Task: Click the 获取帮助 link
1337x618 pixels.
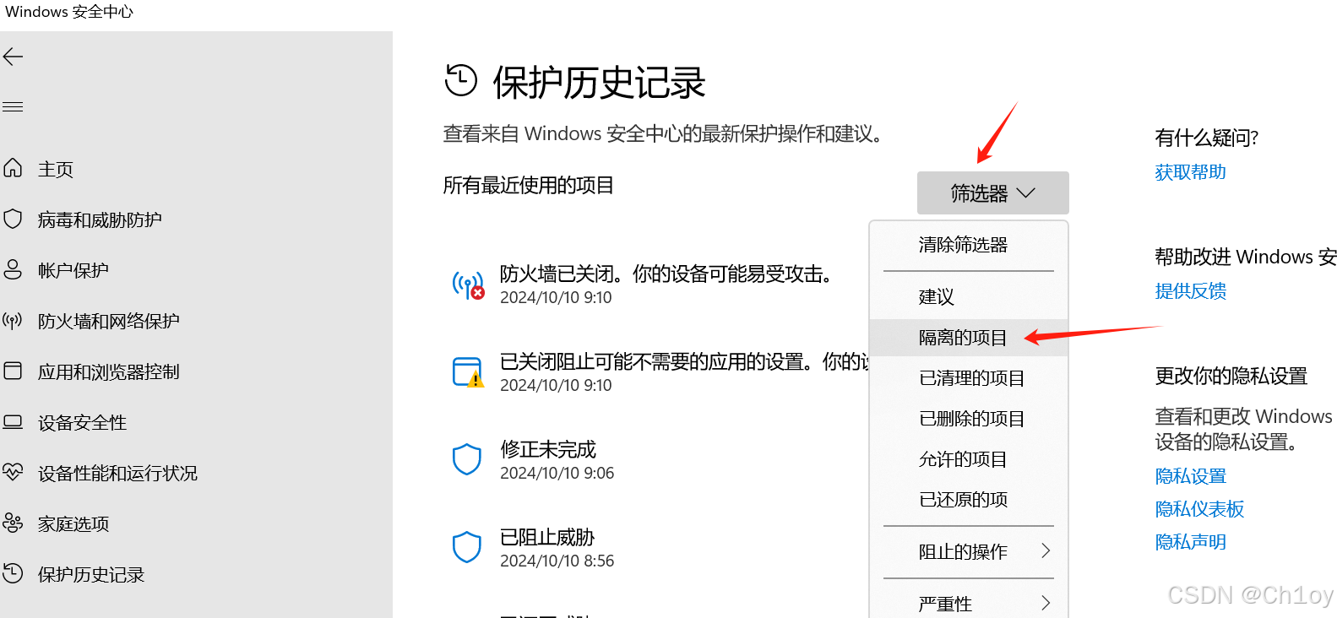Action: tap(1190, 172)
